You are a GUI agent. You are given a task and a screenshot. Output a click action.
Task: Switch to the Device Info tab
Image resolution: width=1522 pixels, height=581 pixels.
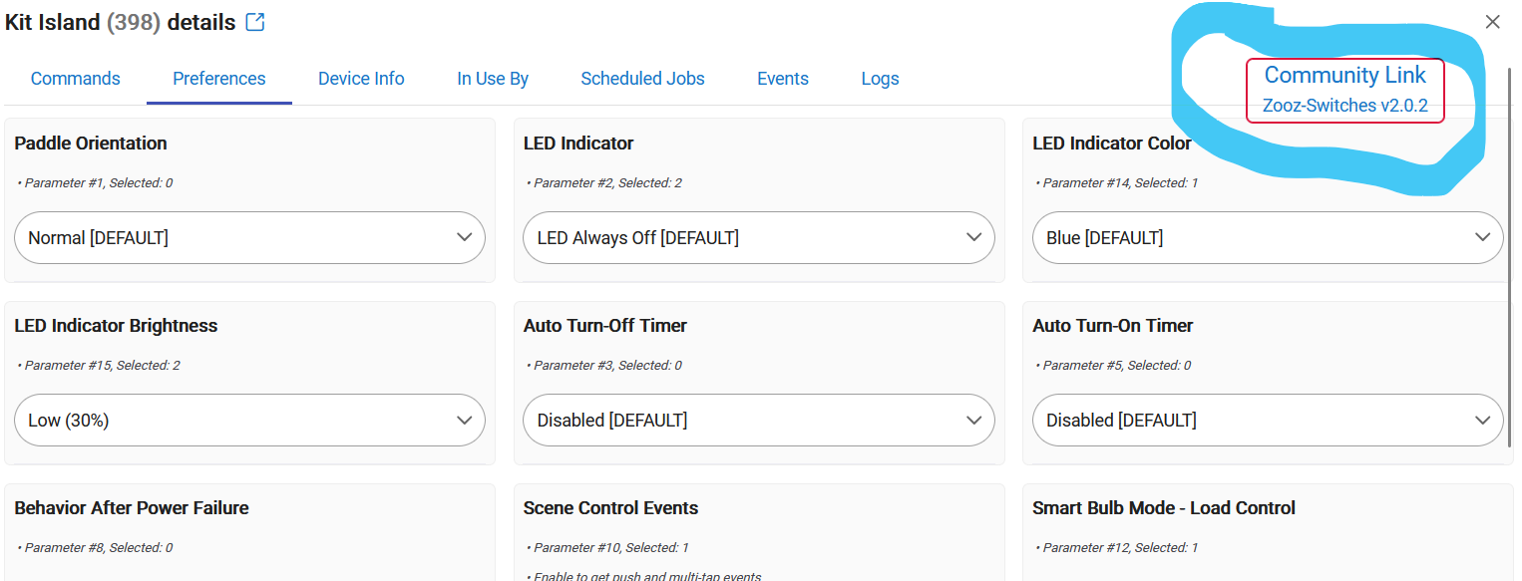[361, 79]
